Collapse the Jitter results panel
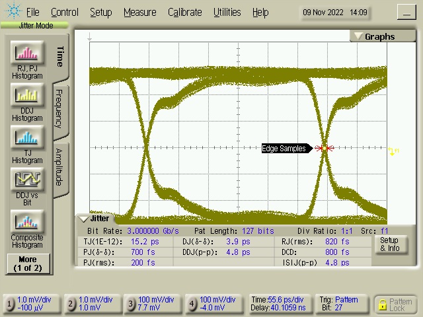The width and height of the screenshot is (423, 317). 83,219
